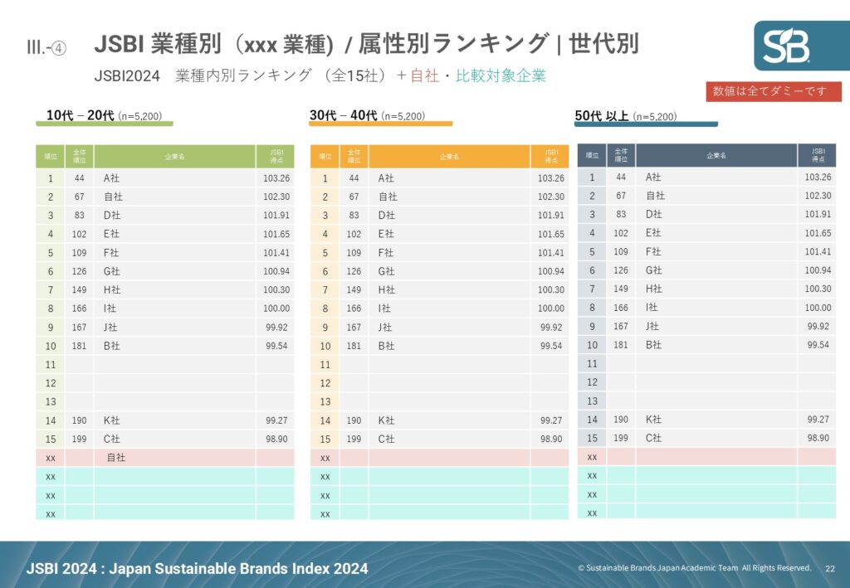Select E社 in the 10代 – 20代 table

112,234
